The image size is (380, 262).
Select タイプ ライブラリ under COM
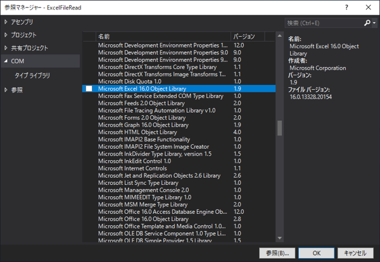[x=32, y=75]
